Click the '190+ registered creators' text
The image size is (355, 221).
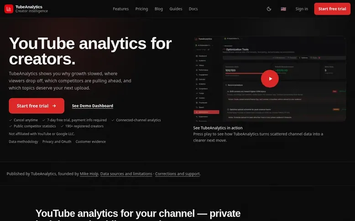[84, 126]
